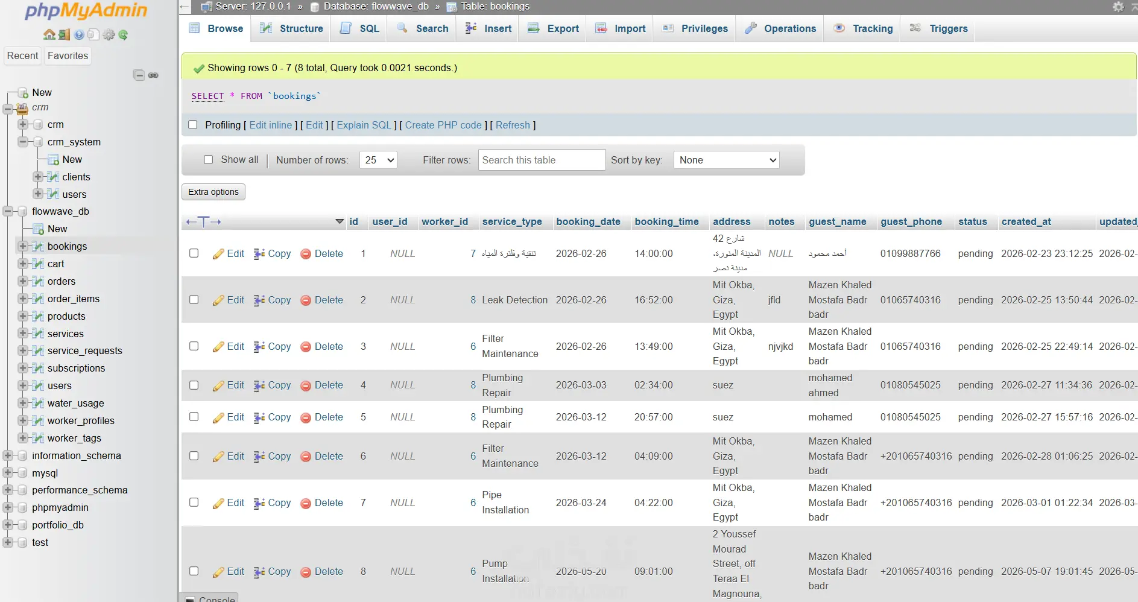Click the link with main panel icon
Screen dimensions: 1138x602
pos(153,75)
